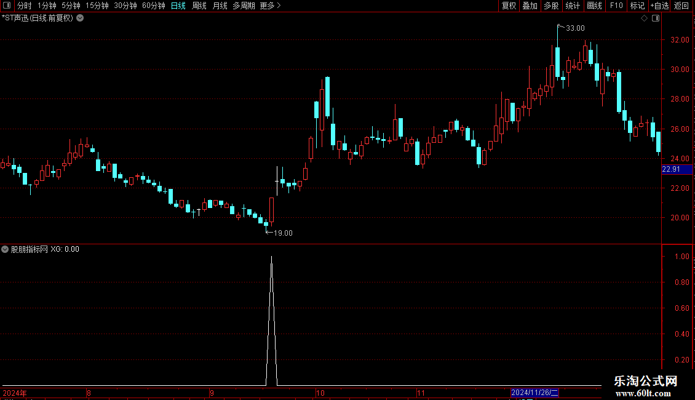Click the 33.00 high price label
Image resolution: width=695 pixels, height=400 pixels.
pyautogui.click(x=575, y=28)
